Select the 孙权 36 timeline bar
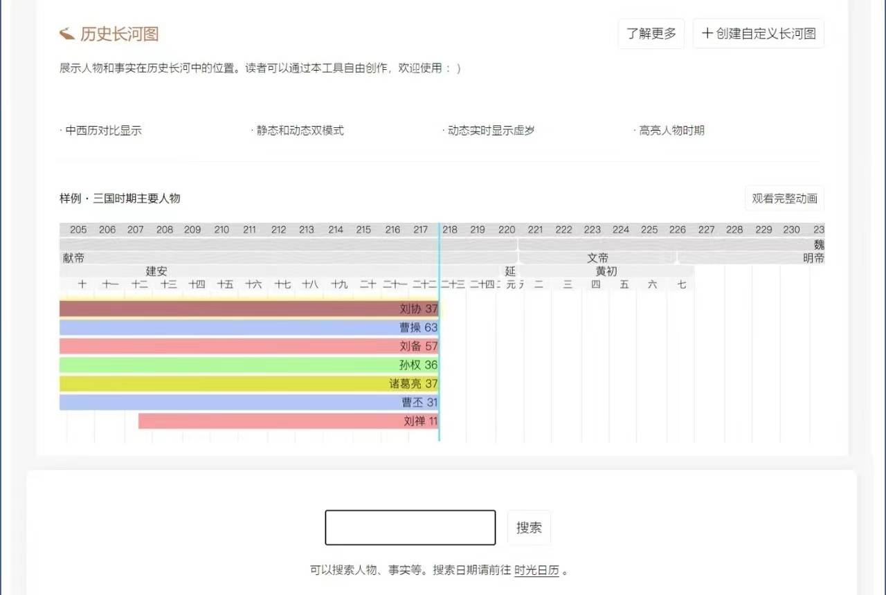 pyautogui.click(x=249, y=365)
